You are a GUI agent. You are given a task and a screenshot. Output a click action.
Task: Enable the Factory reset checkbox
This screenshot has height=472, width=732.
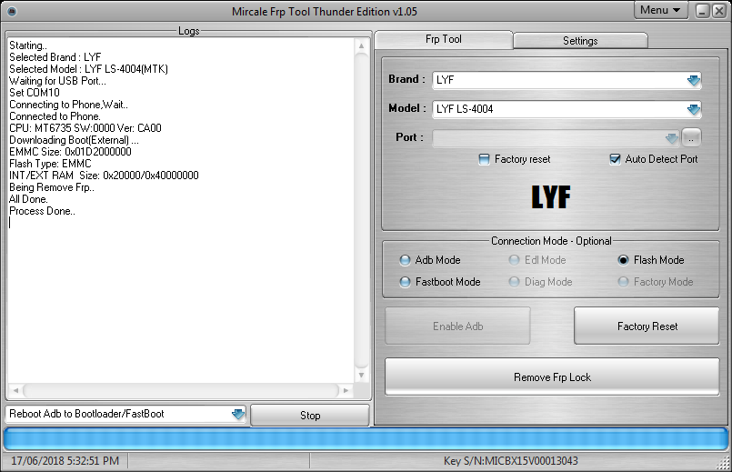[484, 160]
